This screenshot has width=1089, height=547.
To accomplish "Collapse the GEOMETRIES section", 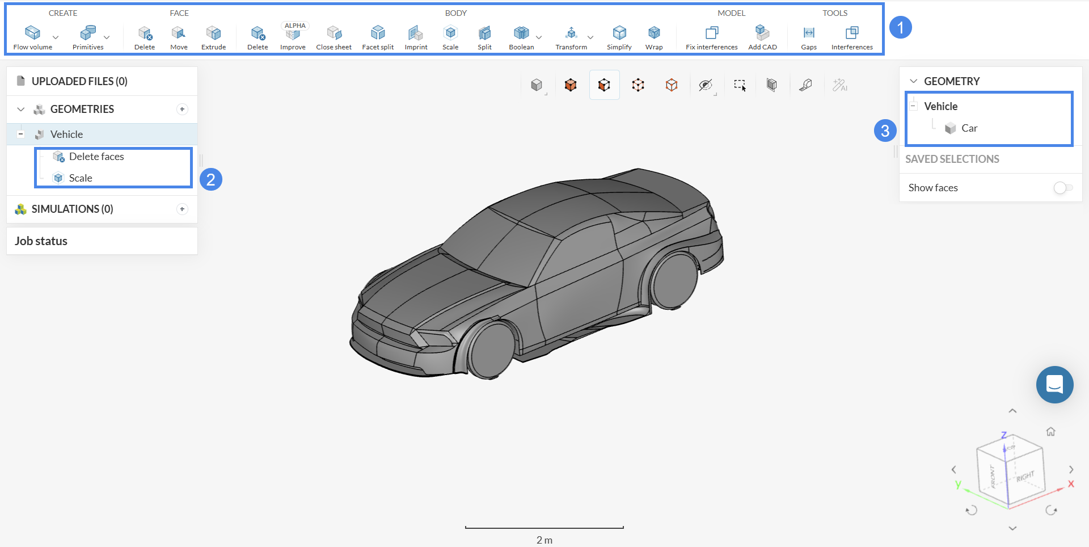I will click(x=21, y=110).
